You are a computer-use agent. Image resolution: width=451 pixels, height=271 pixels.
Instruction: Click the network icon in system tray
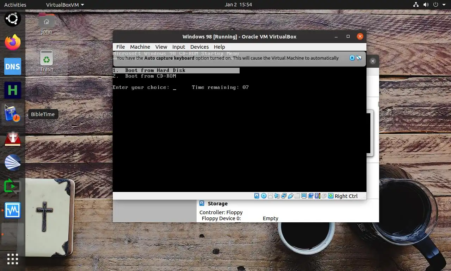click(416, 5)
